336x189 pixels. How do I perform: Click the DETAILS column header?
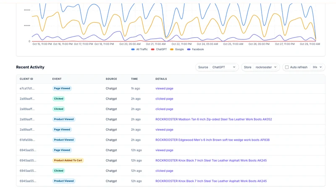point(161,79)
